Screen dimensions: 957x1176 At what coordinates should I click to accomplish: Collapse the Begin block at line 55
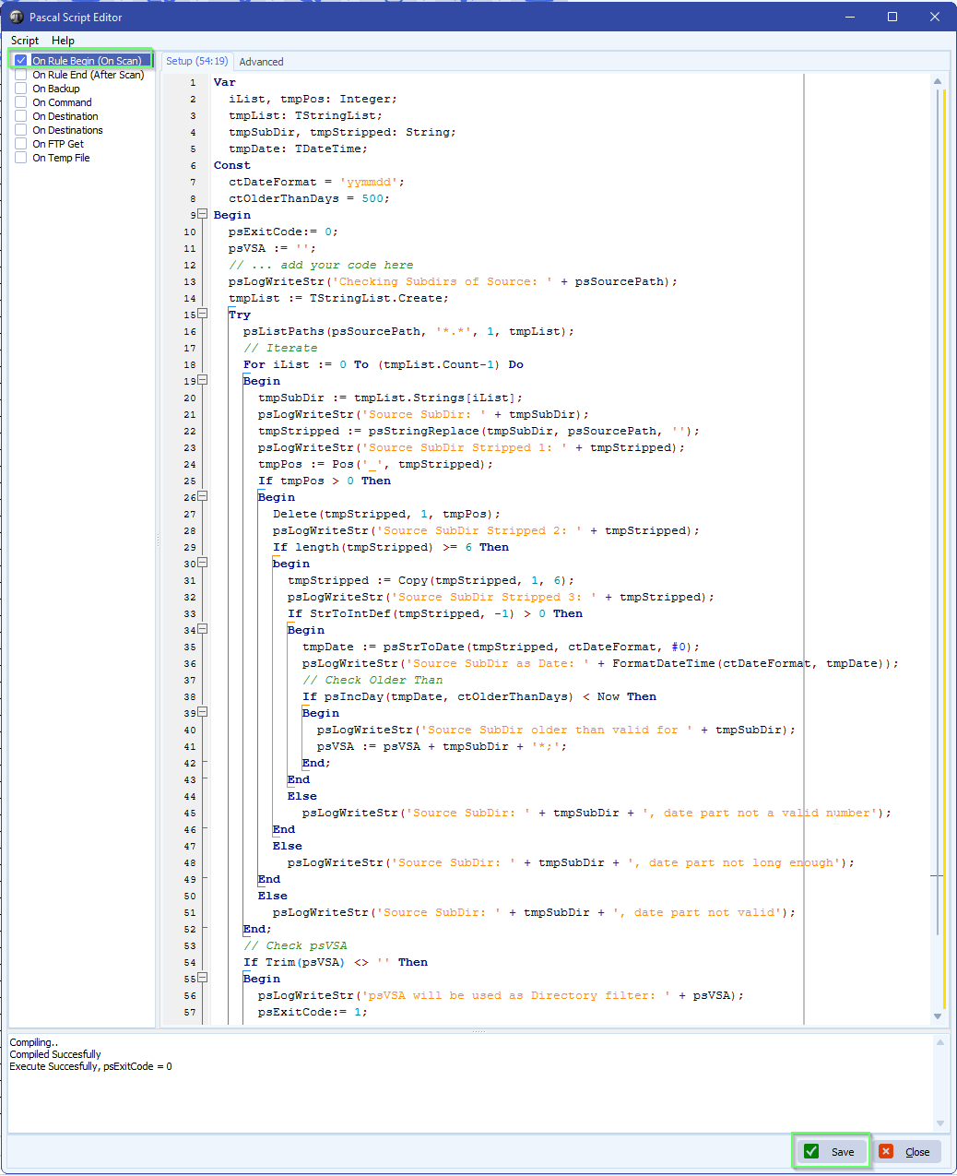(x=203, y=978)
